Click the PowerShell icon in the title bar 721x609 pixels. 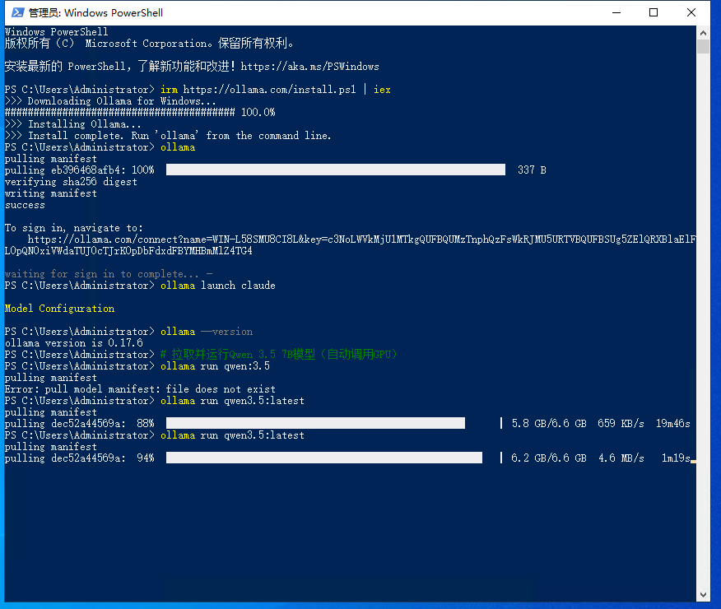click(16, 12)
